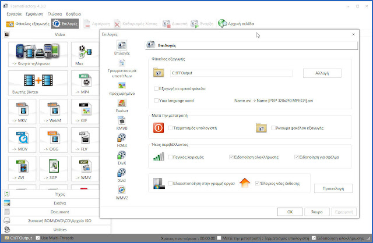This screenshot has width=373, height=243.
Task: Choose the OGG conversion tile
Action: point(54,140)
